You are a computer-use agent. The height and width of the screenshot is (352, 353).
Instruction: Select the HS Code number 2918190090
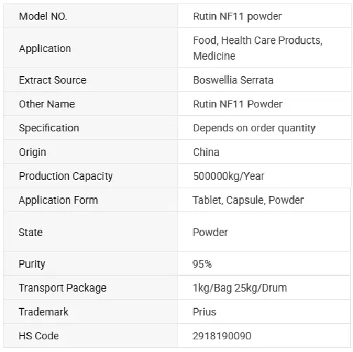(x=222, y=336)
